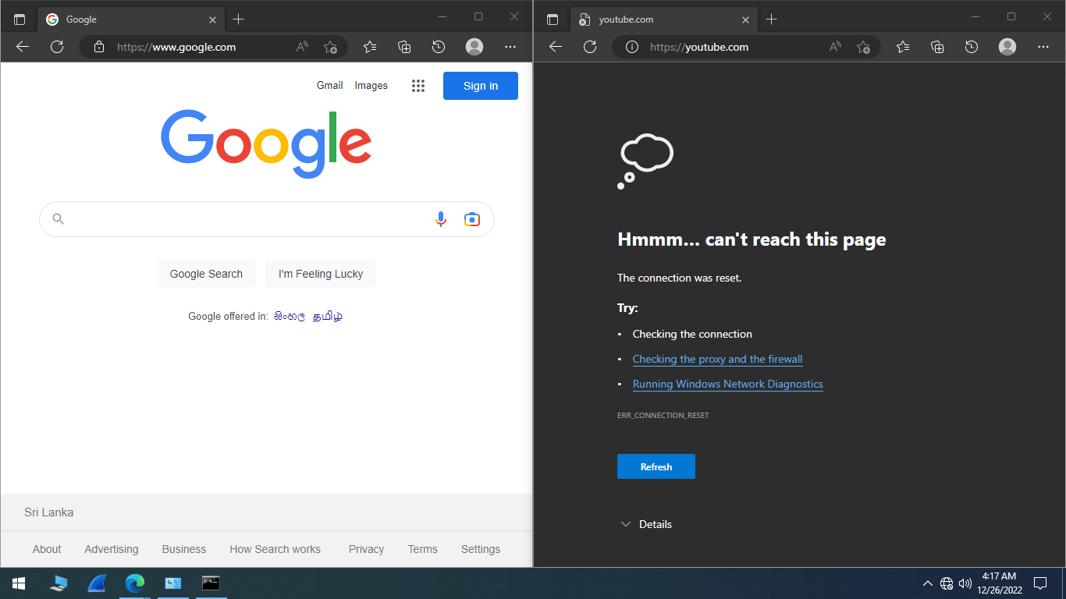Viewport: 1066px width, 599px height.
Task: Click the Google apps grid icon
Action: pos(418,86)
